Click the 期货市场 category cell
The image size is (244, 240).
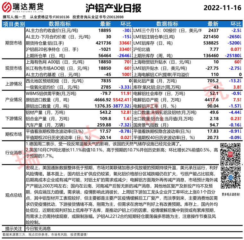tap(13, 43)
